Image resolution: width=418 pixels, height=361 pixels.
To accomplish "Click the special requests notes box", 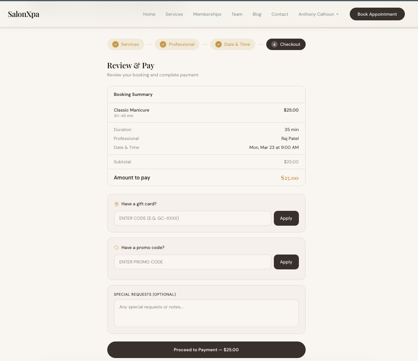I will (206, 313).
